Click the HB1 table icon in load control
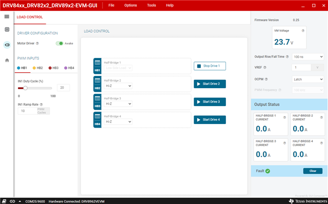The width and height of the screenshot is (328, 204). (x=97, y=63)
